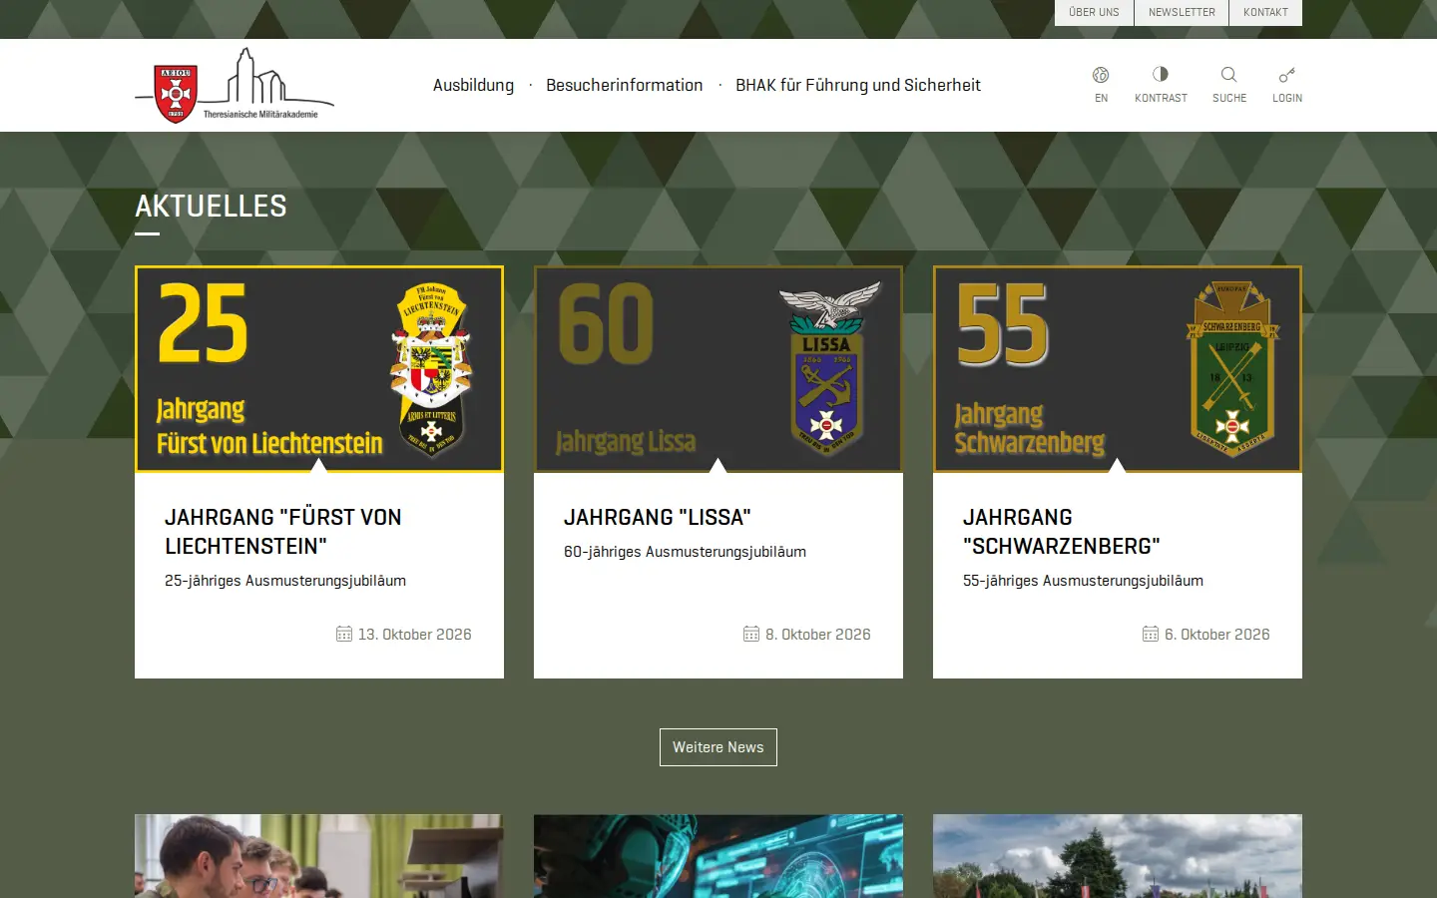This screenshot has height=898, width=1437.
Task: Click text 25-jähriges Ausmusterungsjubiläum
Action: [x=285, y=581]
